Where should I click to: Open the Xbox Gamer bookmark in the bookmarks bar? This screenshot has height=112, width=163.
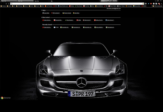(x=79, y=6)
